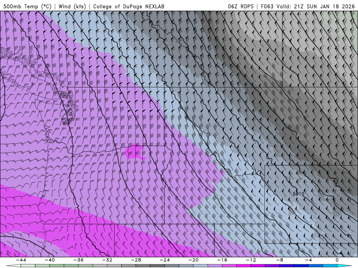358x268 pixels.
Task: Click the -8 colorbar tick label
Action: 280,260
